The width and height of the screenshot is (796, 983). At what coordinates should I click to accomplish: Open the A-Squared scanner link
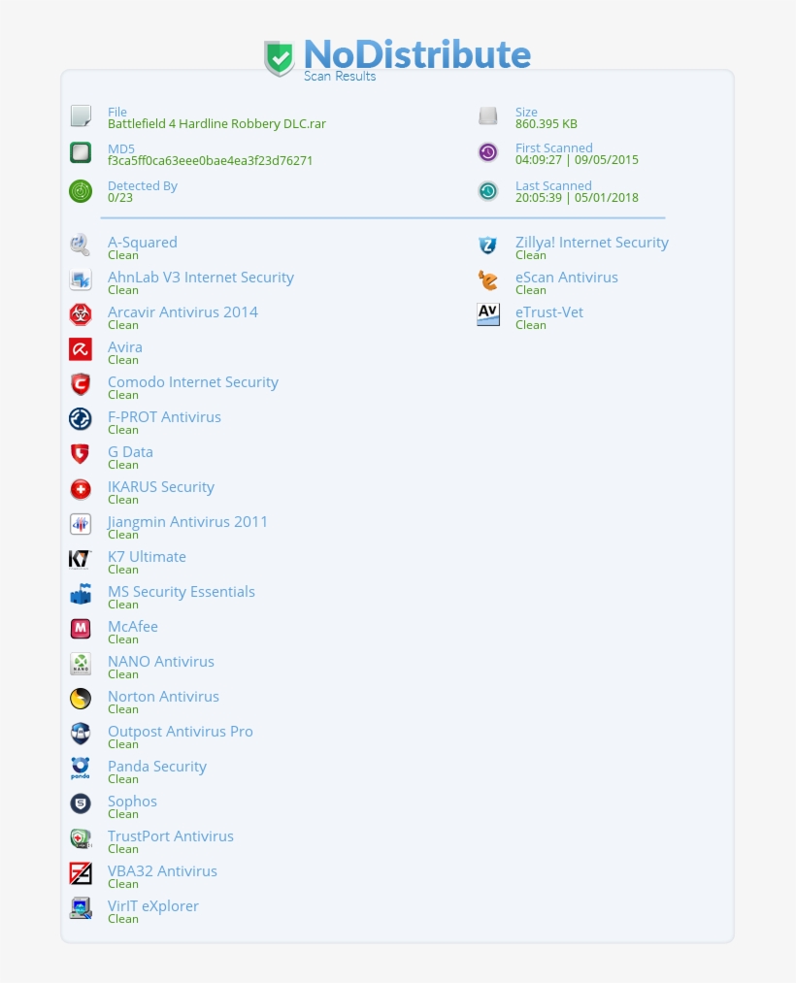(142, 242)
